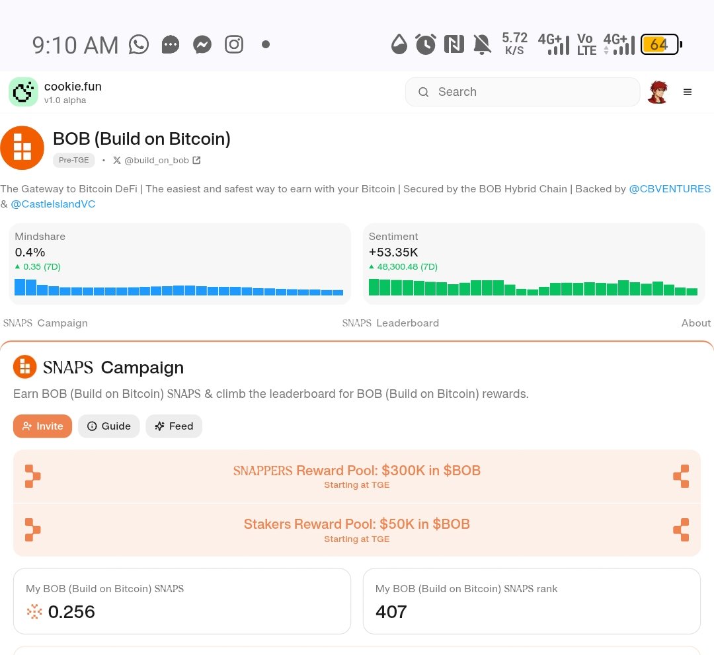This screenshot has height=655, width=714.
Task: Switch to the SNAPS Leaderboard tab
Action: point(391,323)
